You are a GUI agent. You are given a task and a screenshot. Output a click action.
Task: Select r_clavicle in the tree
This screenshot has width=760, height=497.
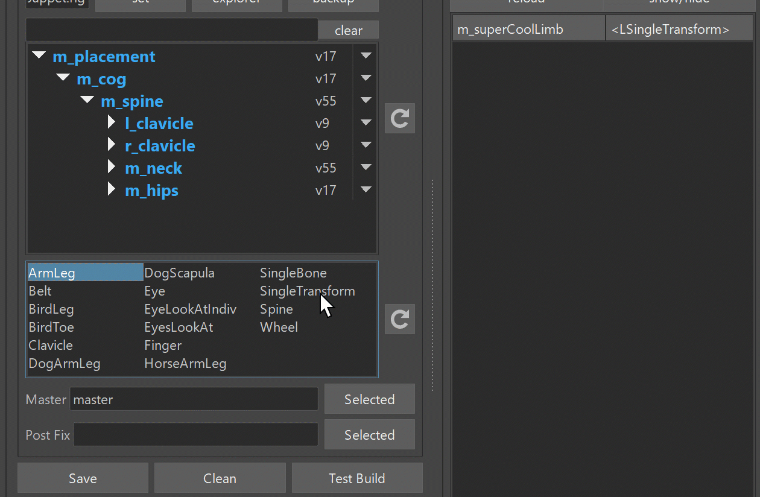coord(160,146)
